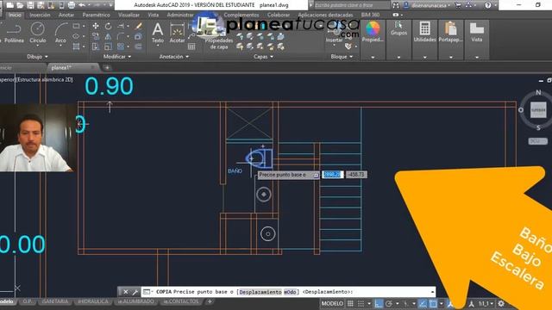Activate the Array (Matriz) tool
Image resolution: width=552 pixels, height=310 pixels.
click(121, 46)
